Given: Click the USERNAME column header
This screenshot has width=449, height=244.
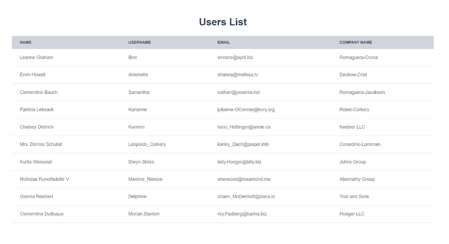Looking at the screenshot, I should coord(140,42).
